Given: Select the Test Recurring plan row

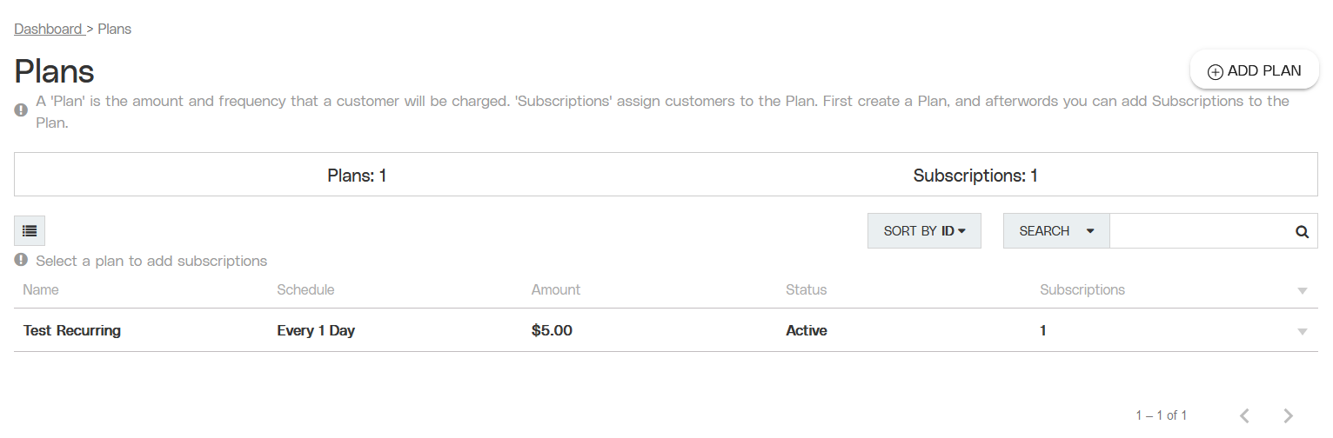Looking at the screenshot, I should pos(666,330).
